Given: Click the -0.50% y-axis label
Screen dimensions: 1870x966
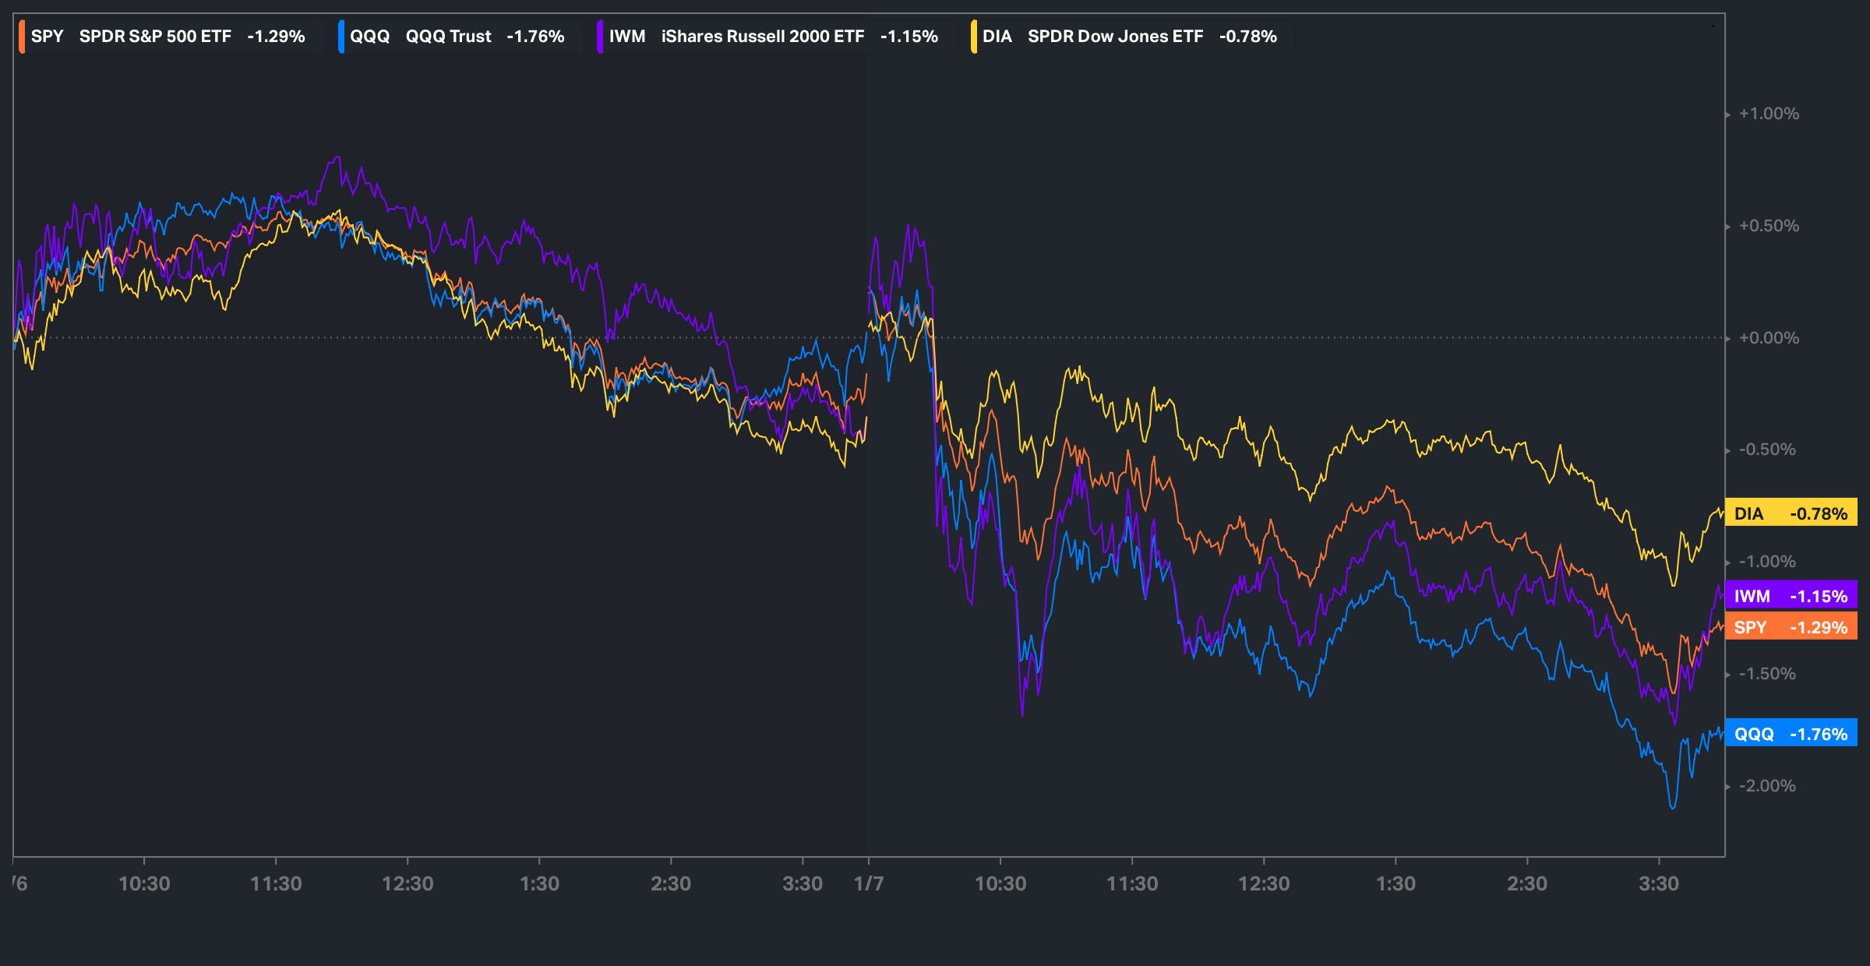Looking at the screenshot, I should click(x=1767, y=450).
